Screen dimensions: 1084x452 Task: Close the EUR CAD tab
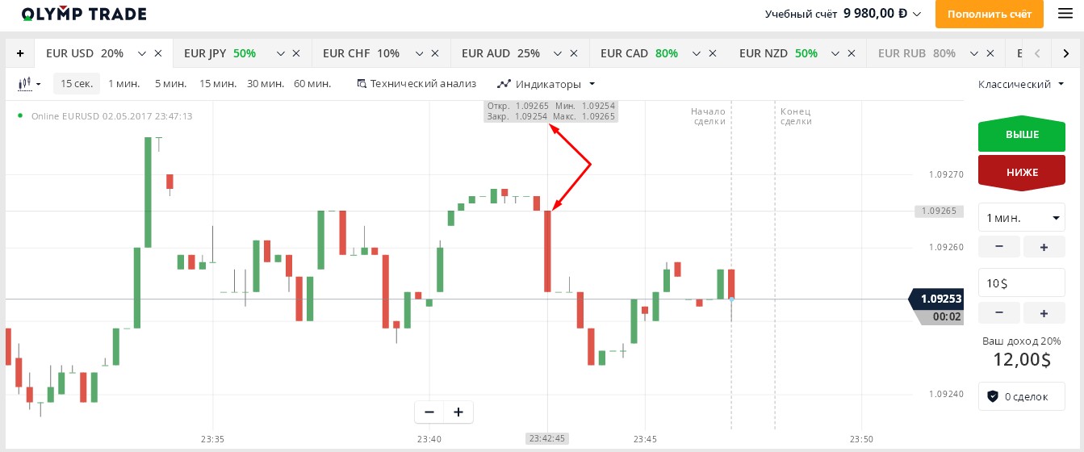point(714,53)
